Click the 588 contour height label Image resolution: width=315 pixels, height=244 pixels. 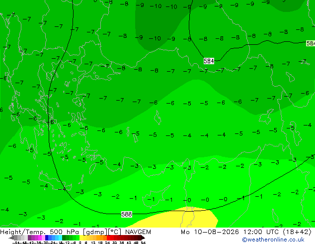[127, 214]
